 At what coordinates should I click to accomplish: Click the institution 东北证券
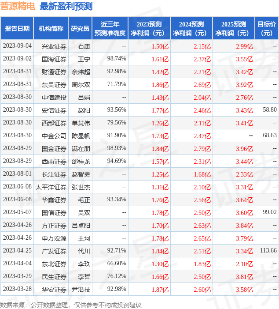54,264
